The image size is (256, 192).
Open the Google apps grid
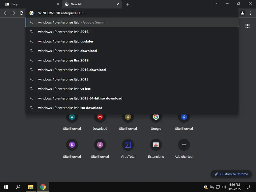pos(247,26)
